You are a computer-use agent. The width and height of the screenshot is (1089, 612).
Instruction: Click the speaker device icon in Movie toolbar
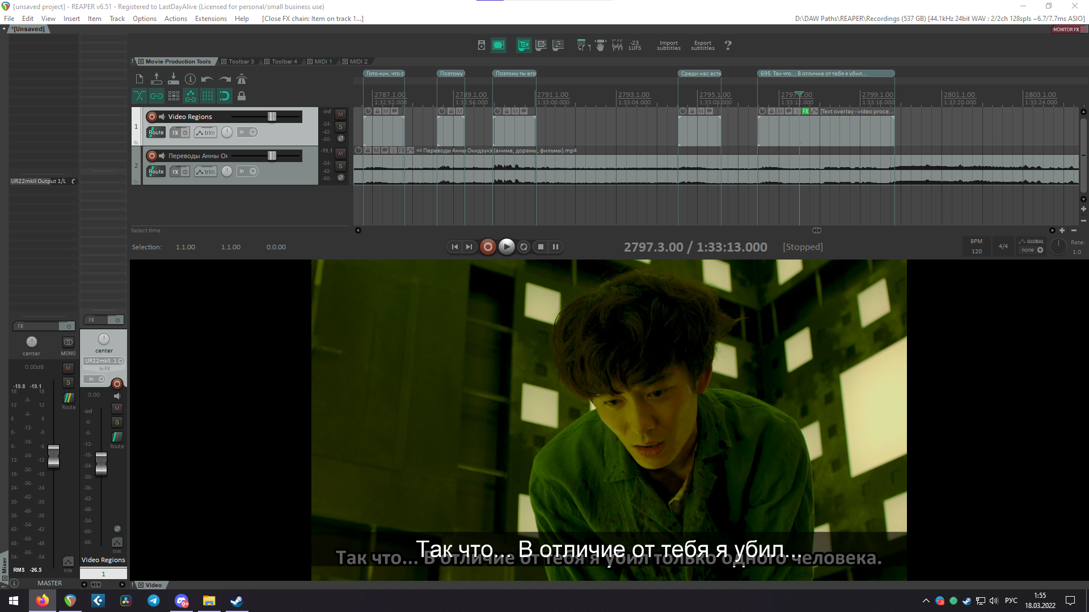coord(482,45)
